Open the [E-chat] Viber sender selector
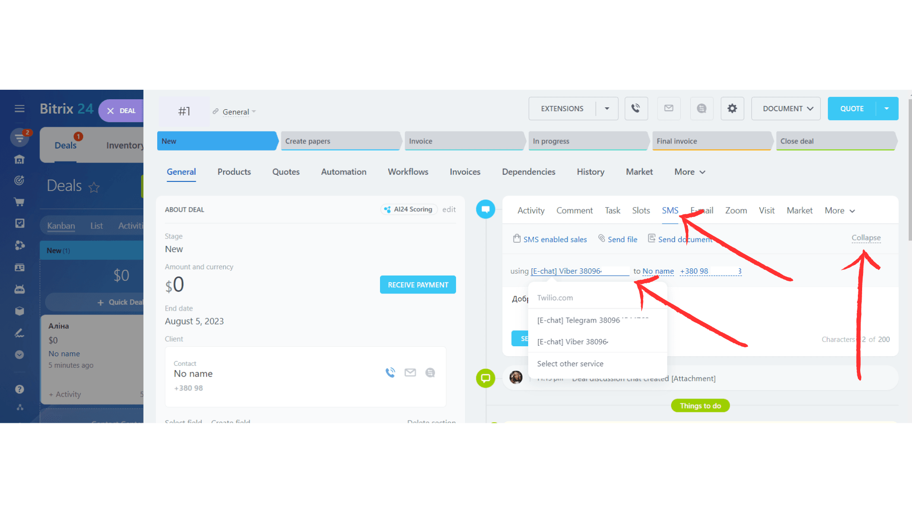Image resolution: width=912 pixels, height=513 pixels. [580, 271]
